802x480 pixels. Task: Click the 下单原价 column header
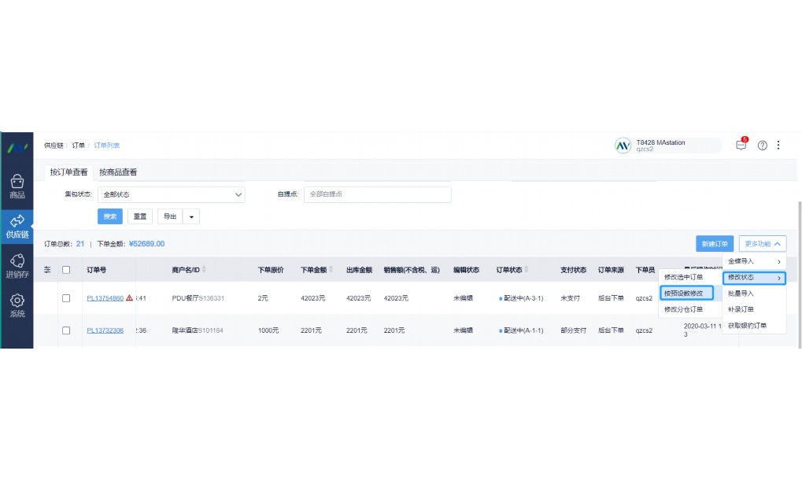pyautogui.click(x=271, y=270)
